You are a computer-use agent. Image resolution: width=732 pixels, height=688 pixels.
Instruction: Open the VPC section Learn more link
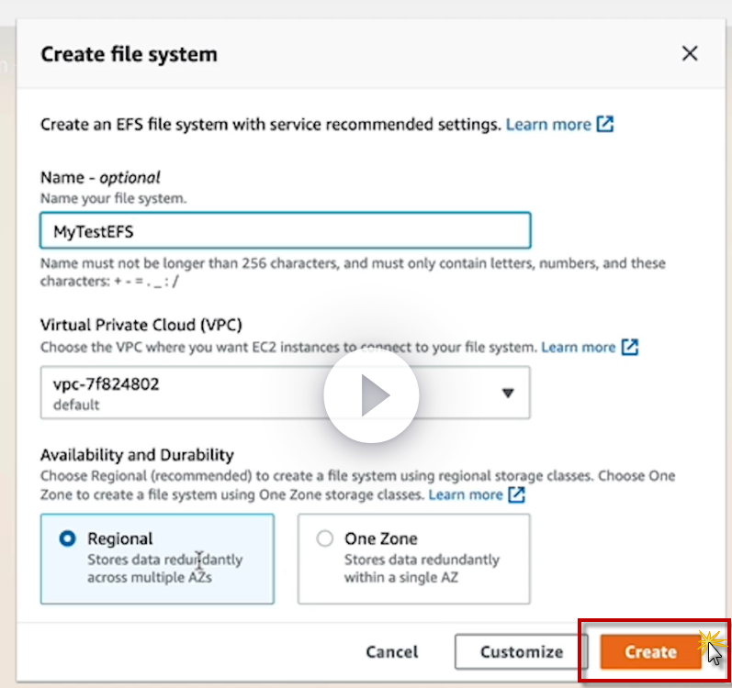click(x=578, y=347)
